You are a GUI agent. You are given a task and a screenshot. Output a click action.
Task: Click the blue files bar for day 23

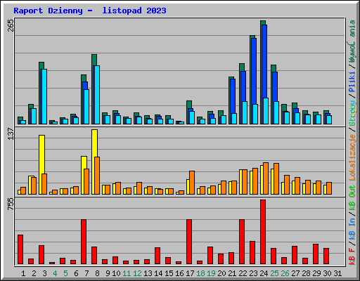click(x=254, y=71)
